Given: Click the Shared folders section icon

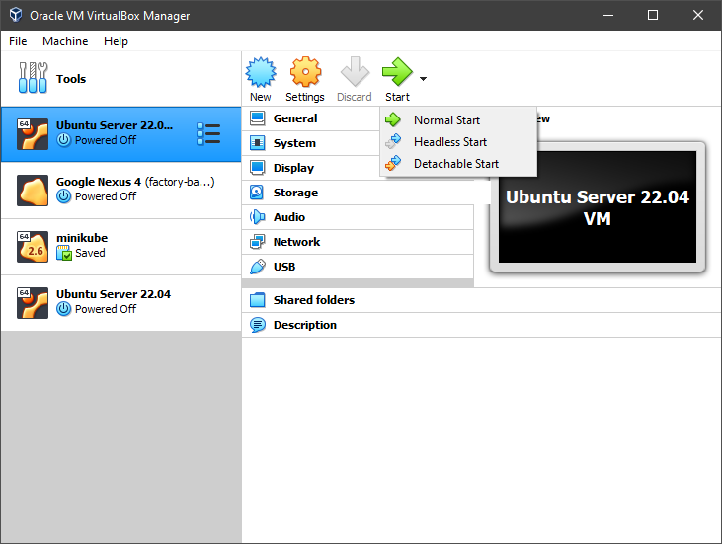Looking at the screenshot, I should pos(258,300).
